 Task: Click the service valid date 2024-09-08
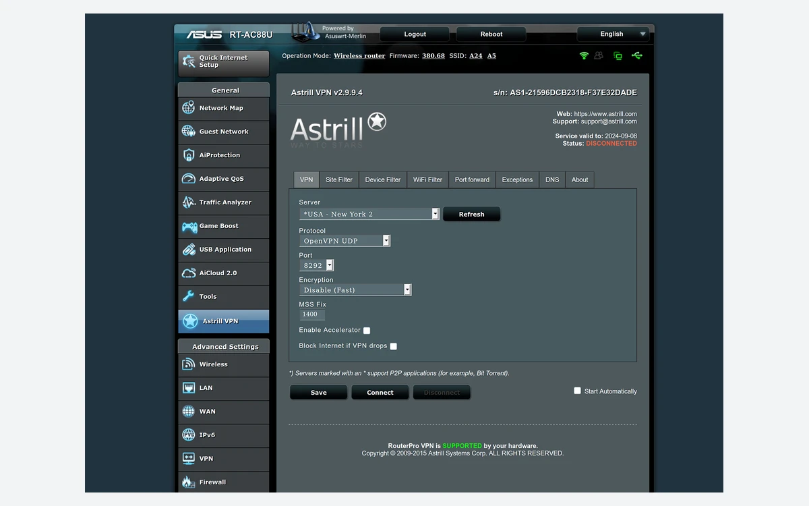pos(621,136)
